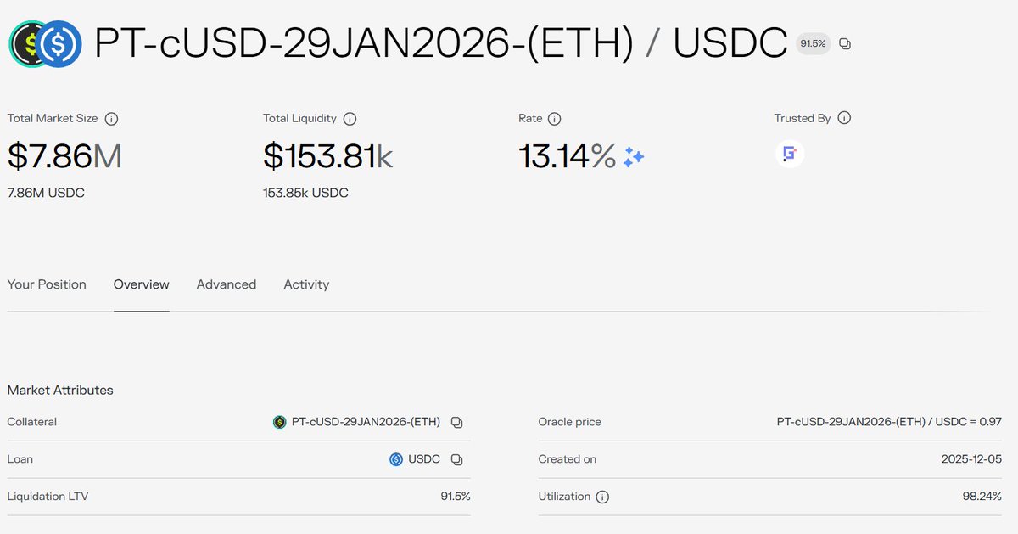Select the Overview tab
This screenshot has height=534, width=1018.
pos(142,284)
